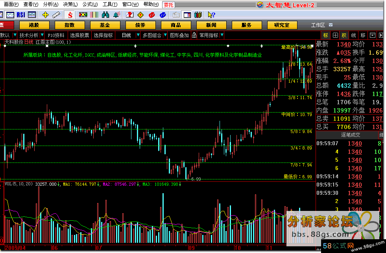The height and width of the screenshot is (253, 386).
Task: Switch to the 基金 funds tab
Action: tap(105, 25)
